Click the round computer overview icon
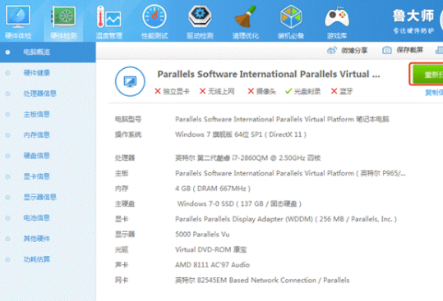Screen dimensions: 443x301 pyautogui.click(x=130, y=81)
